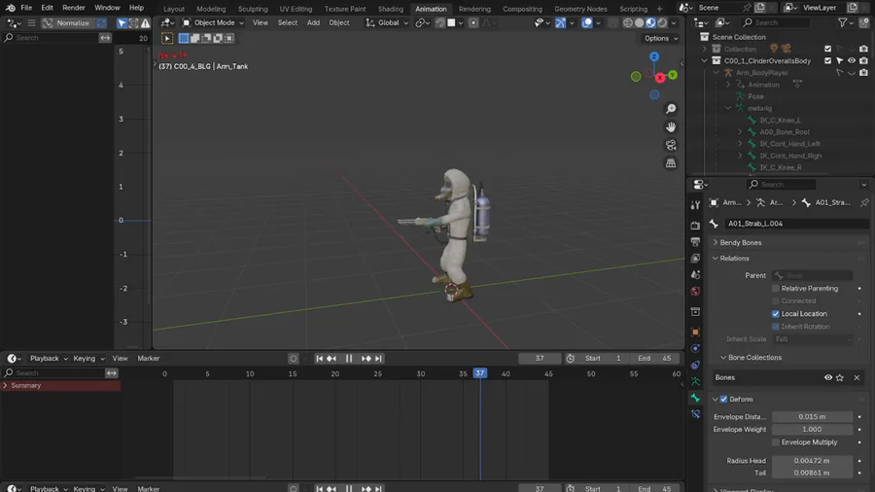Open the Bone properties tab icon

[x=695, y=398]
